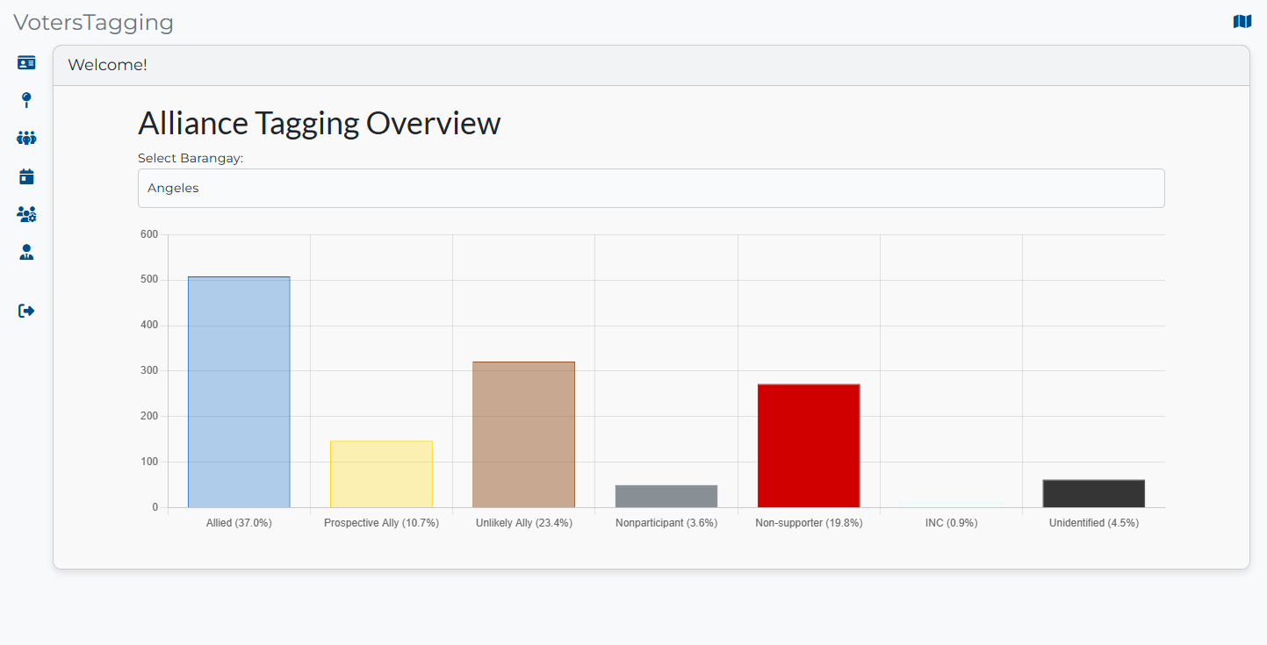The width and height of the screenshot is (1267, 645).
Task: Click the Alliance Tagging Overview heading
Action: click(x=320, y=123)
